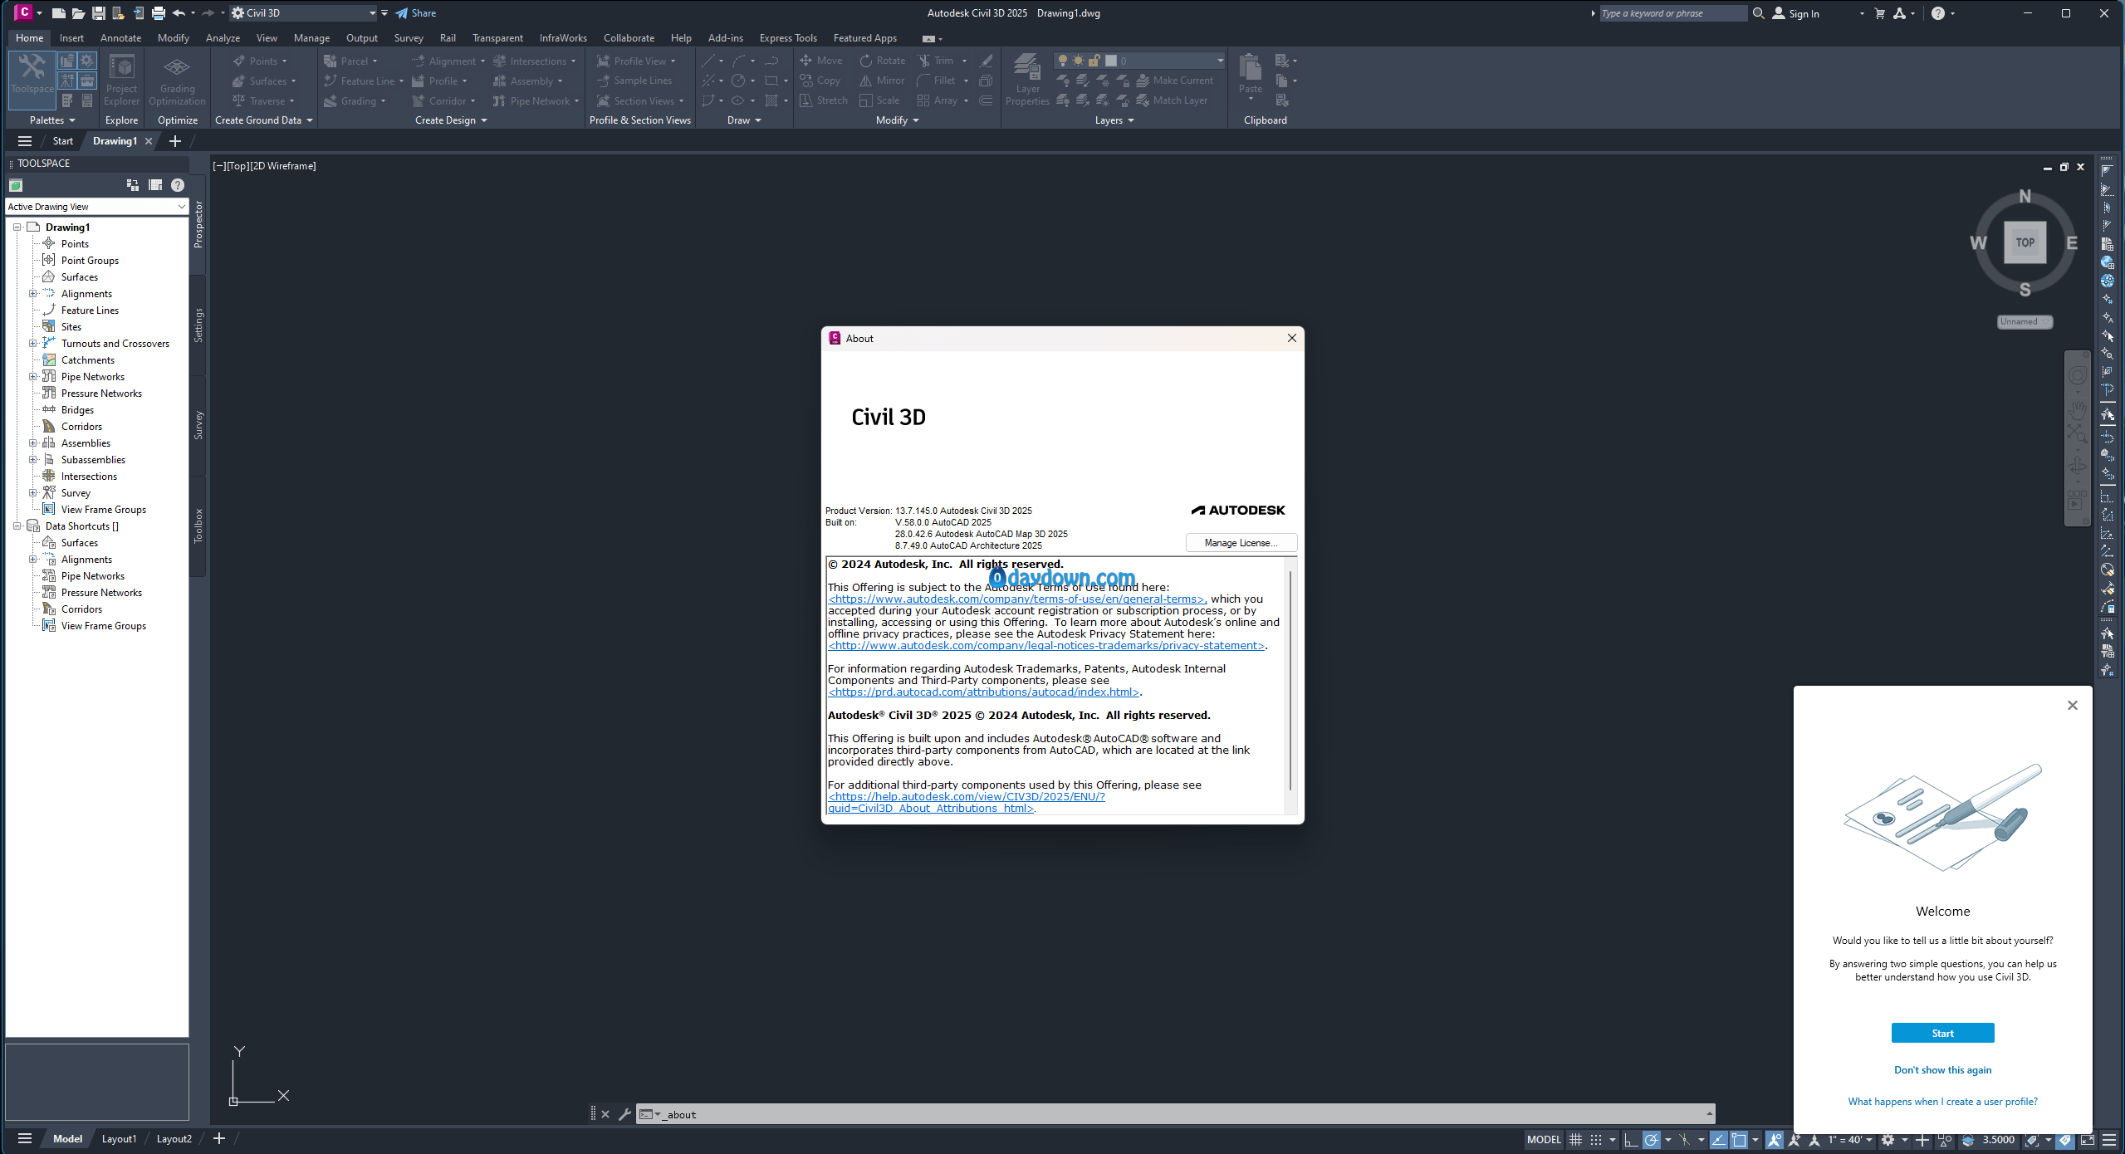The image size is (2125, 1154).
Task: Open the Active Drawing View dropdown
Action: click(96, 207)
